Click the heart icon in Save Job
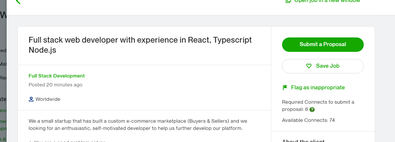This screenshot has width=395, height=142. [309, 66]
